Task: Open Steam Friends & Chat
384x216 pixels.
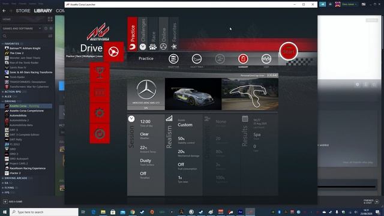Action: 371,202
